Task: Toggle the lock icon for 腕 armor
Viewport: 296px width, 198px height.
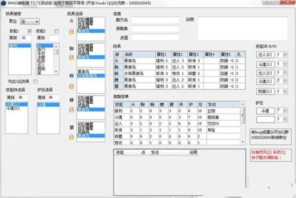Action: tap(72, 86)
